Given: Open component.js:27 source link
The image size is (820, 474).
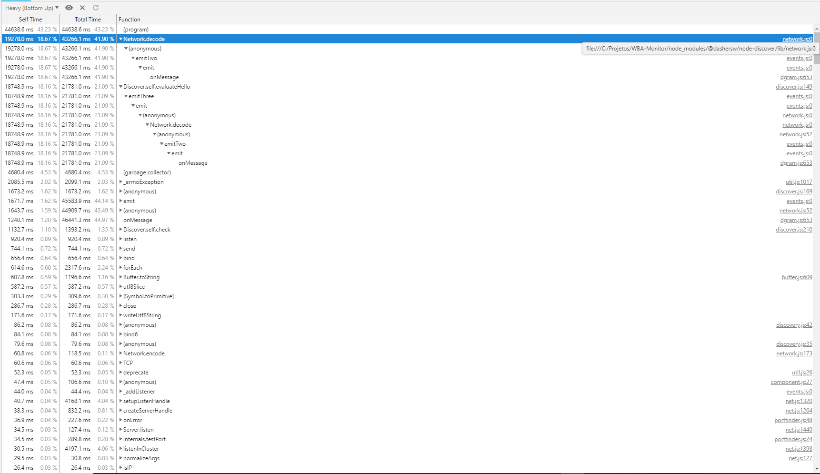Looking at the screenshot, I should pyautogui.click(x=791, y=382).
